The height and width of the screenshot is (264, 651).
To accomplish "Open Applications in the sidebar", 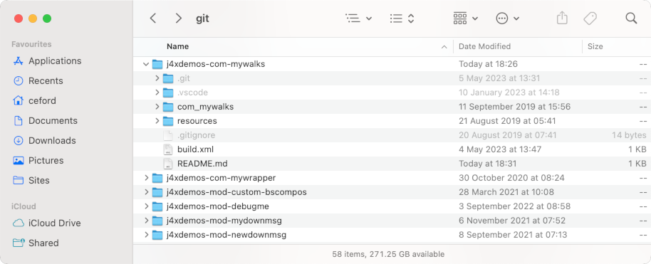I will tap(55, 61).
